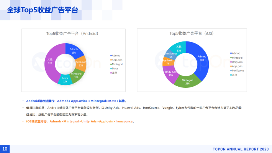Click the chart title Top5收益广告平台 (Android)

72,33
